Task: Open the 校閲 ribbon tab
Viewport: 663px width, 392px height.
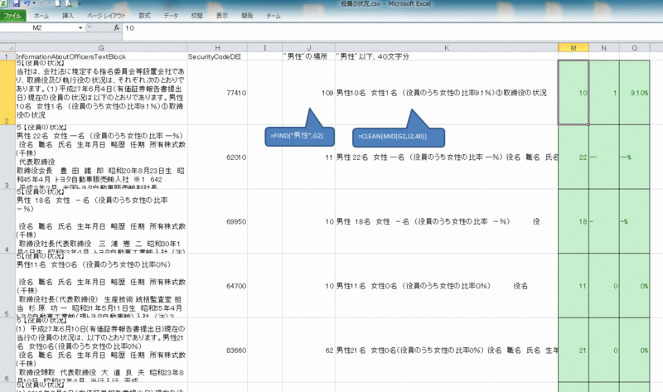Action: point(197,16)
